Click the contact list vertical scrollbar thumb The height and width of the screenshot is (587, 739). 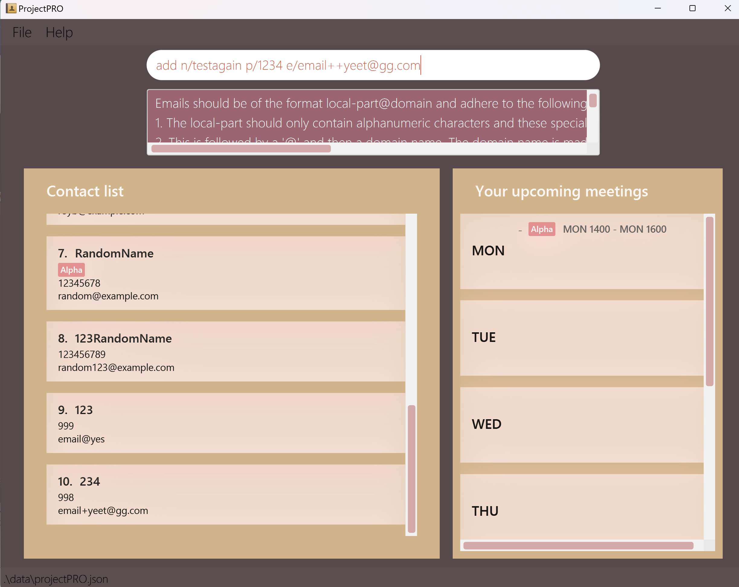tap(411, 468)
